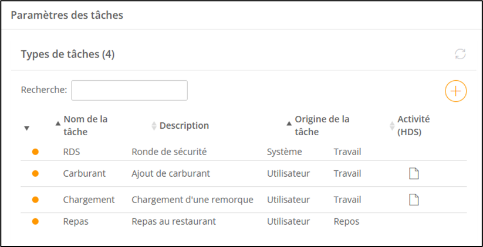Screen dimensions: 483x247
Task: Sort by Description column
Action: [184, 125]
